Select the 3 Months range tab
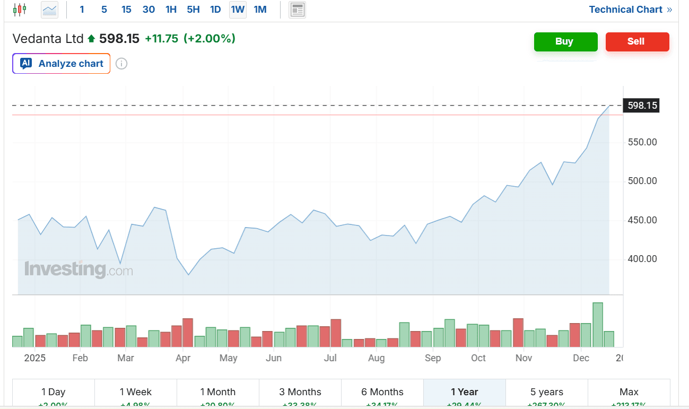This screenshot has height=409, width=689. click(300, 394)
